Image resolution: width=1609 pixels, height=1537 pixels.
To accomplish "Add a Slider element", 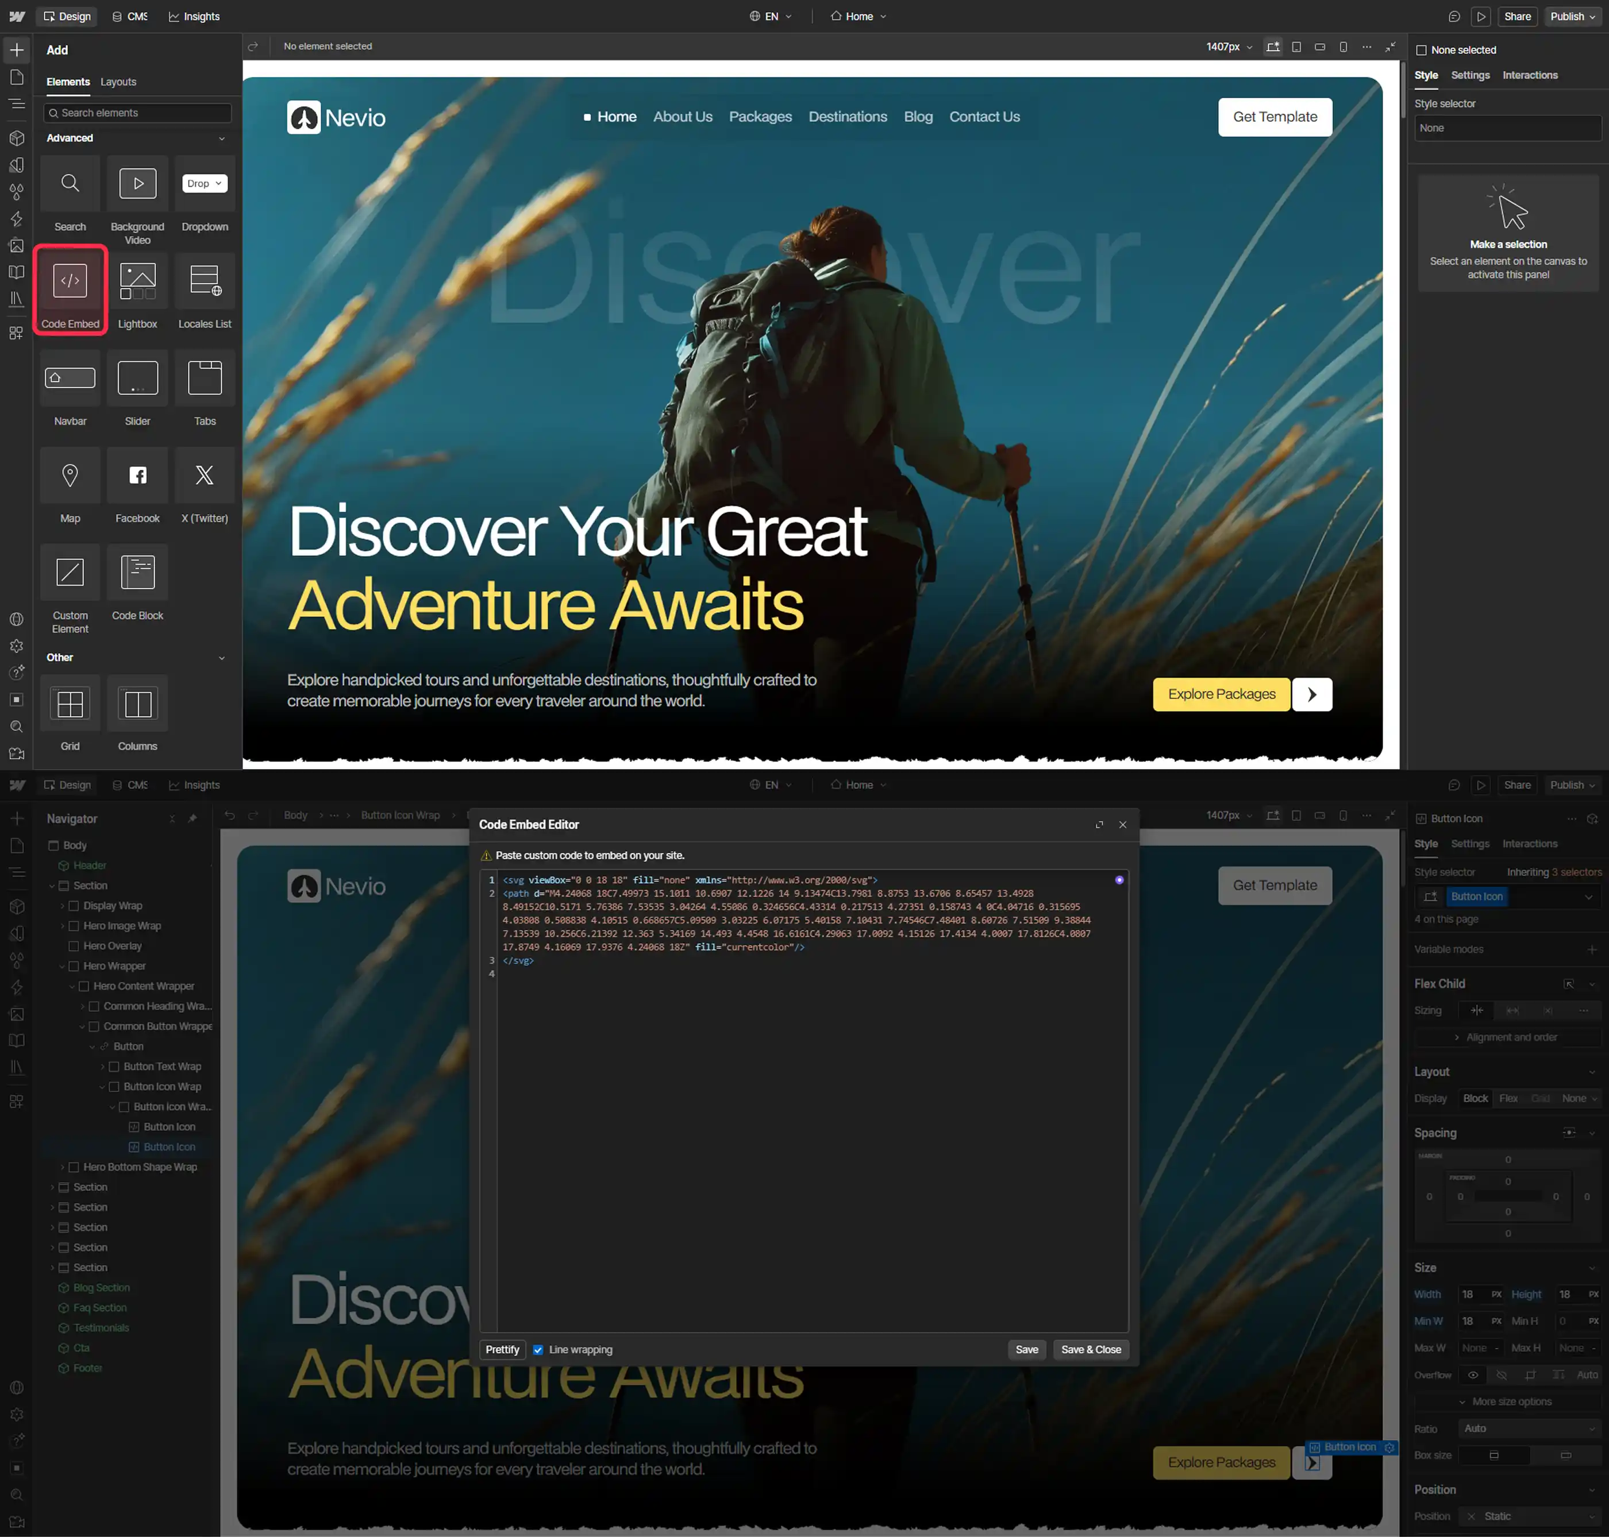I will tap(138, 388).
